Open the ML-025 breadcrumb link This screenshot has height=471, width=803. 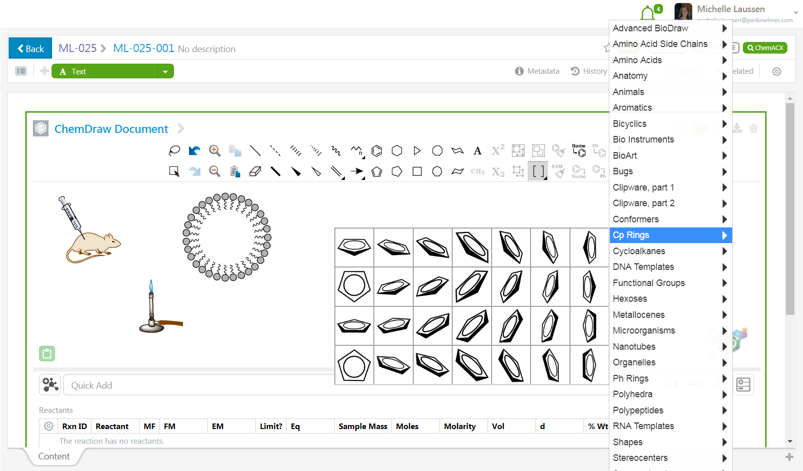point(77,49)
